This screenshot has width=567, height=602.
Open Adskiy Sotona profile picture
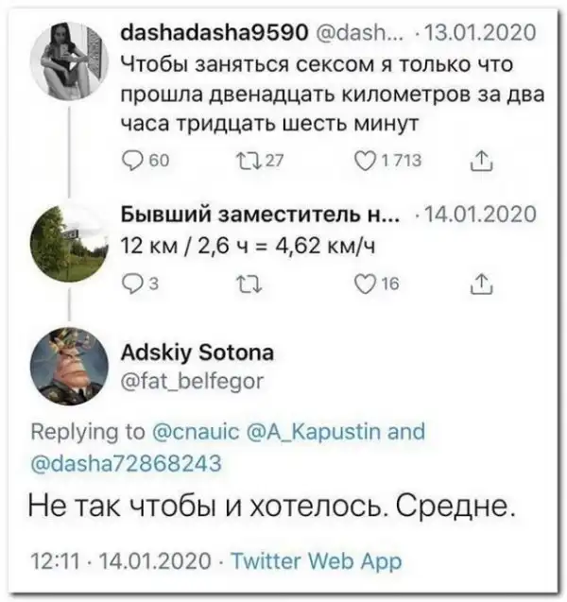click(x=70, y=367)
